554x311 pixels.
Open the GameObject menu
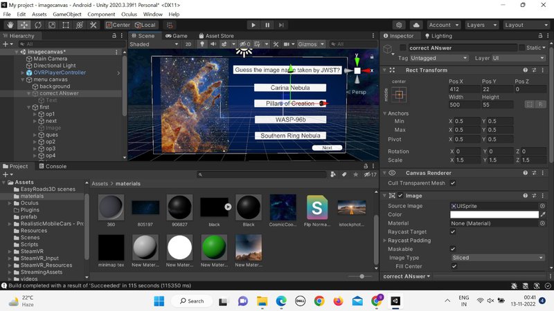pyautogui.click(x=67, y=14)
